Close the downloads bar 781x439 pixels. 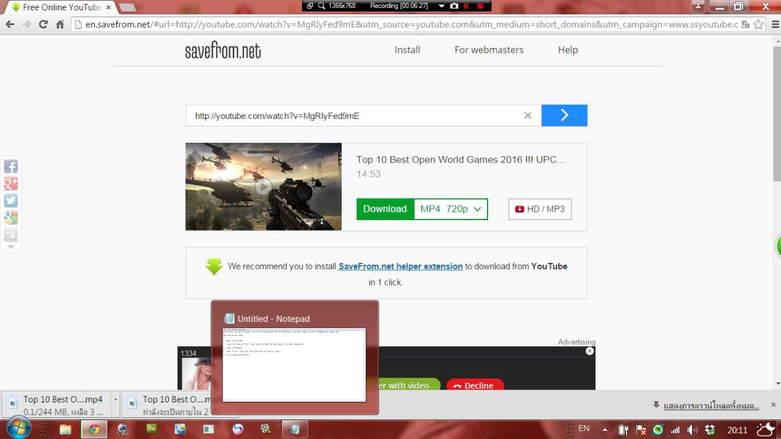[773, 405]
